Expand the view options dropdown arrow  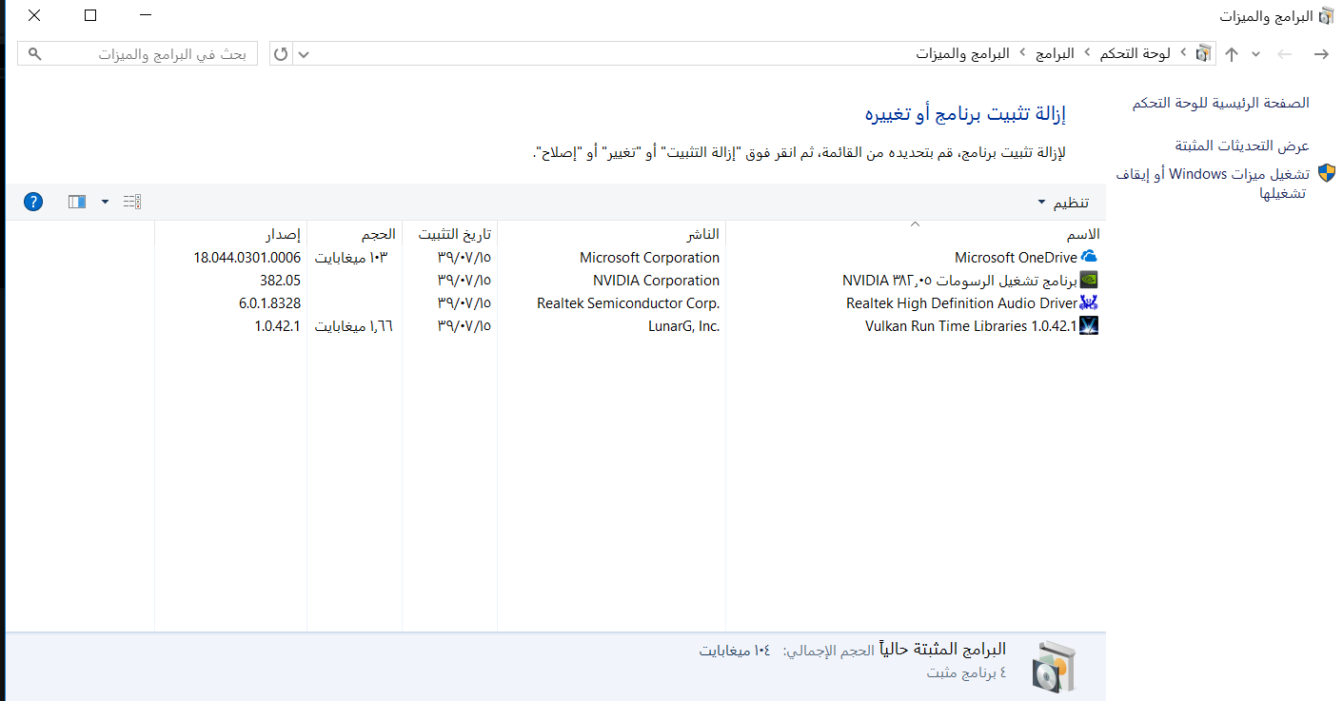tap(105, 202)
